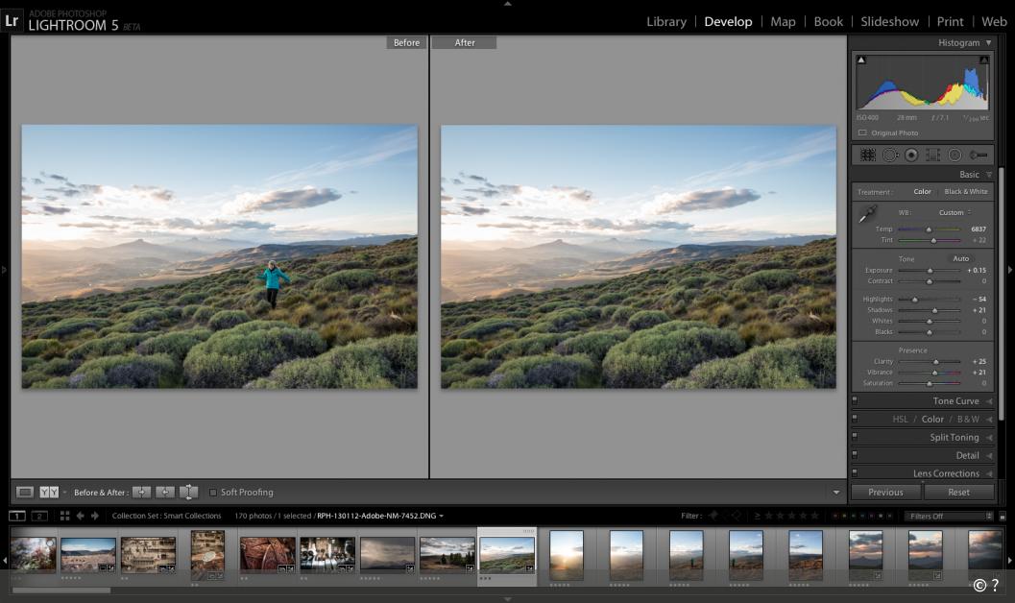Viewport: 1015px width, 603px height.
Task: Set treatment to Black & White
Action: (966, 191)
